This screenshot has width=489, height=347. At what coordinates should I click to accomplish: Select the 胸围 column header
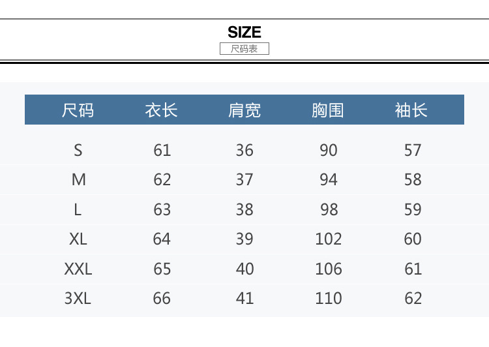point(328,110)
